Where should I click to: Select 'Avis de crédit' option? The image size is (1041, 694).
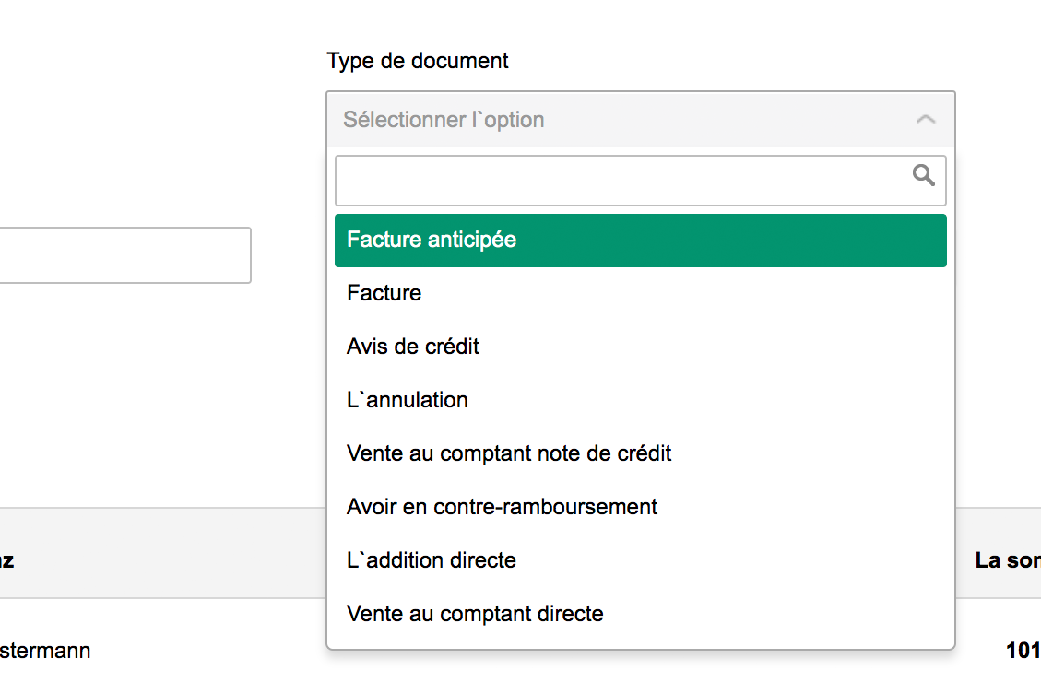pyautogui.click(x=413, y=347)
